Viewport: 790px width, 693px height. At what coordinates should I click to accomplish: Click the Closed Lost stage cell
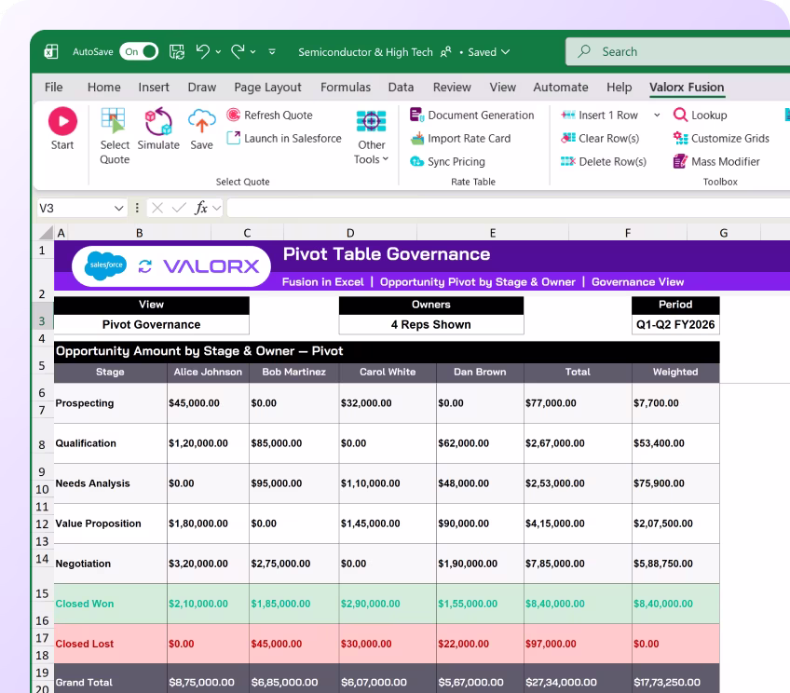[110, 644]
